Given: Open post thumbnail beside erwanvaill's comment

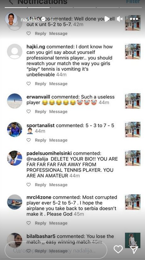Looking at the screenshot, I should pyautogui.click(x=133, y=101).
